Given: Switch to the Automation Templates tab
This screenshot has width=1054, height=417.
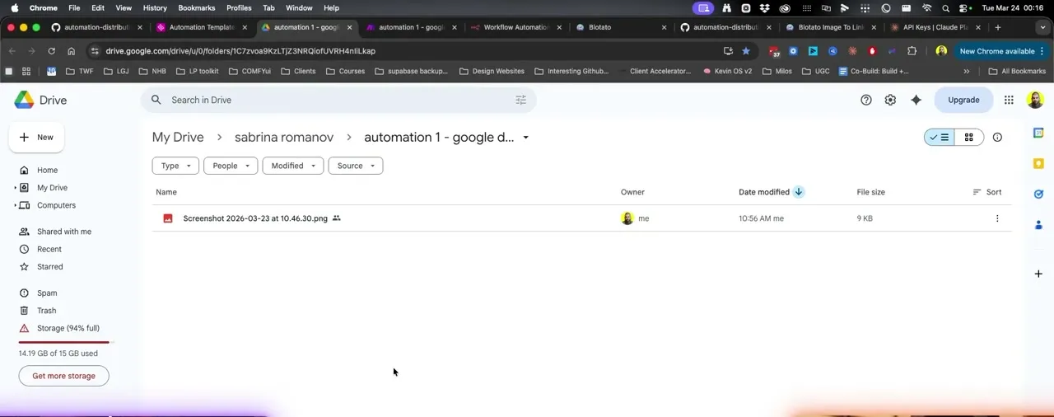Looking at the screenshot, I should (202, 27).
